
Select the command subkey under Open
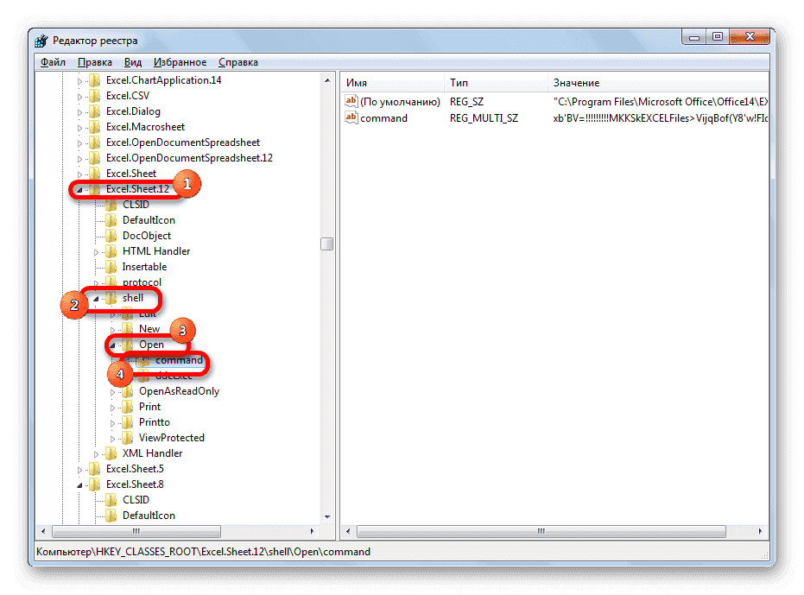pos(179,360)
